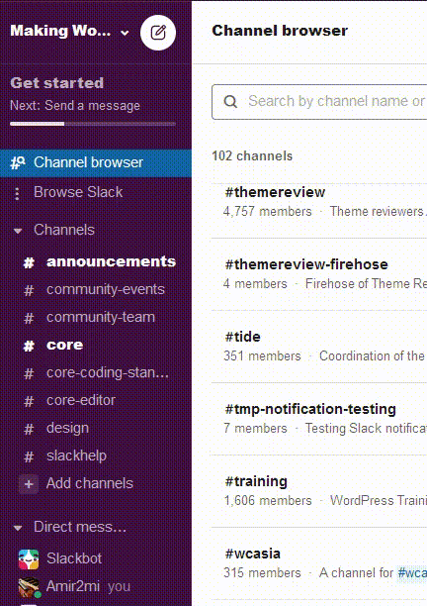This screenshot has height=606, width=427.
Task: Click the Channel browser hash-search icon
Action: (x=18, y=162)
